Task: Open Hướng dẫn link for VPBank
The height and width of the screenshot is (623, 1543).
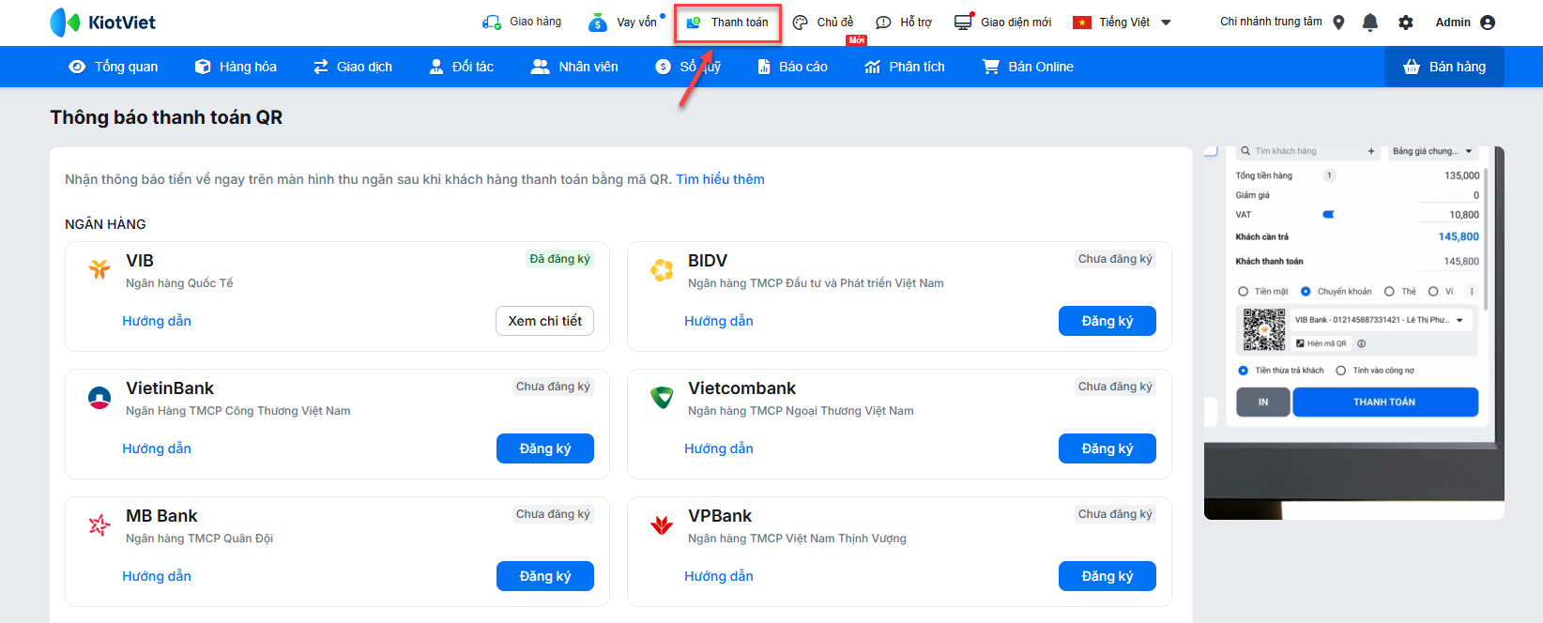Action: (719, 576)
